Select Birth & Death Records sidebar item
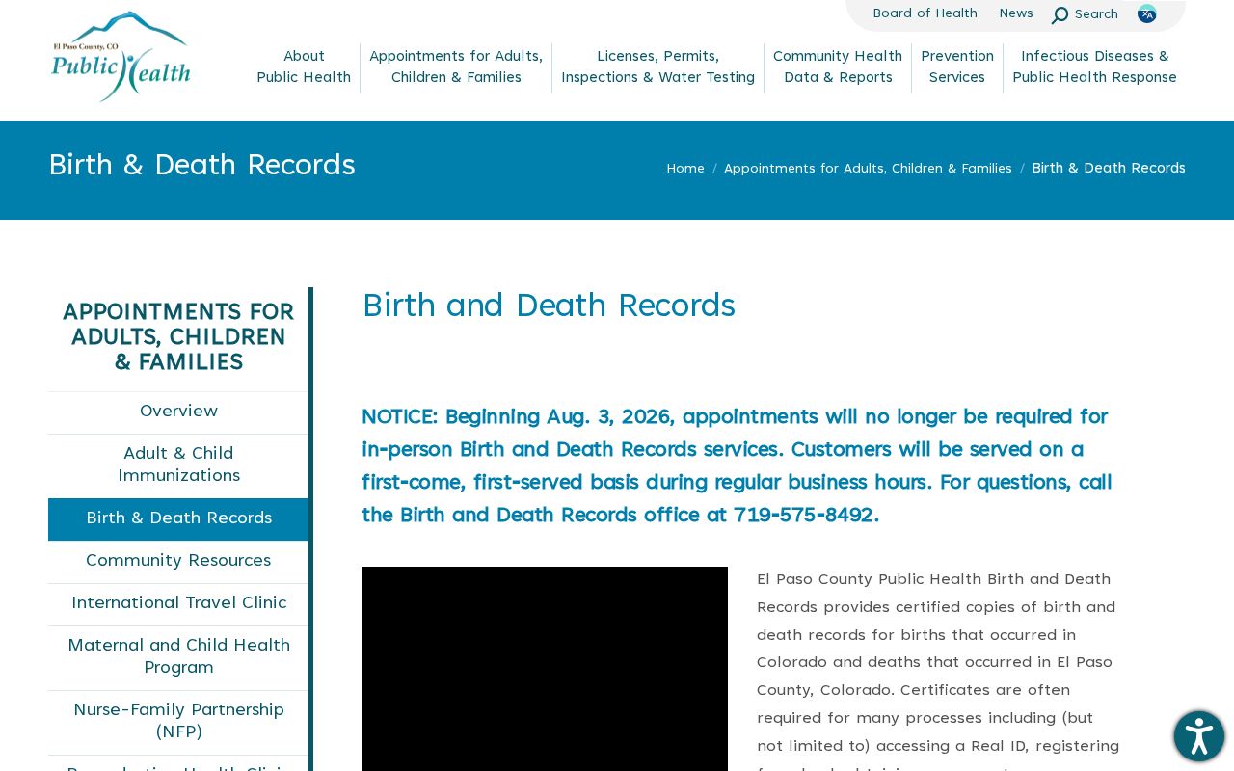1234x771 pixels. coord(178,518)
